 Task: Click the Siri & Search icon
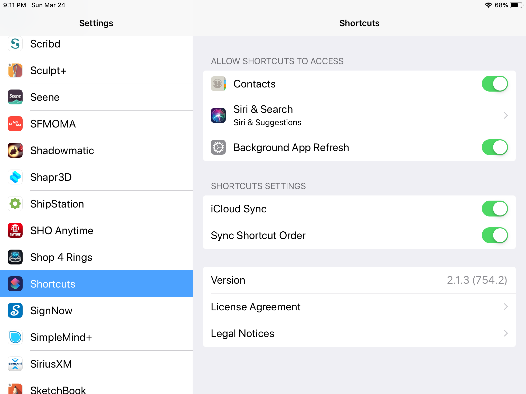[x=218, y=115]
